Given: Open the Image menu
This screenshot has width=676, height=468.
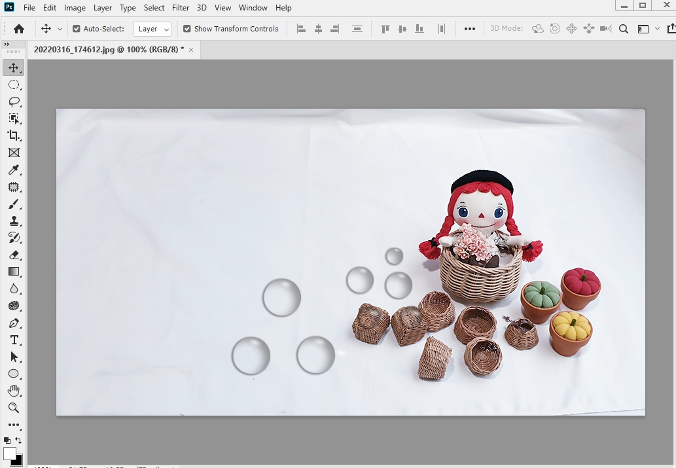Looking at the screenshot, I should pos(75,8).
